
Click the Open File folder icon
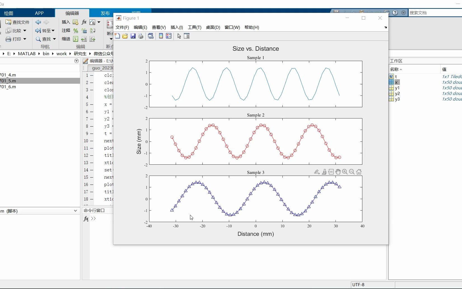(125, 36)
